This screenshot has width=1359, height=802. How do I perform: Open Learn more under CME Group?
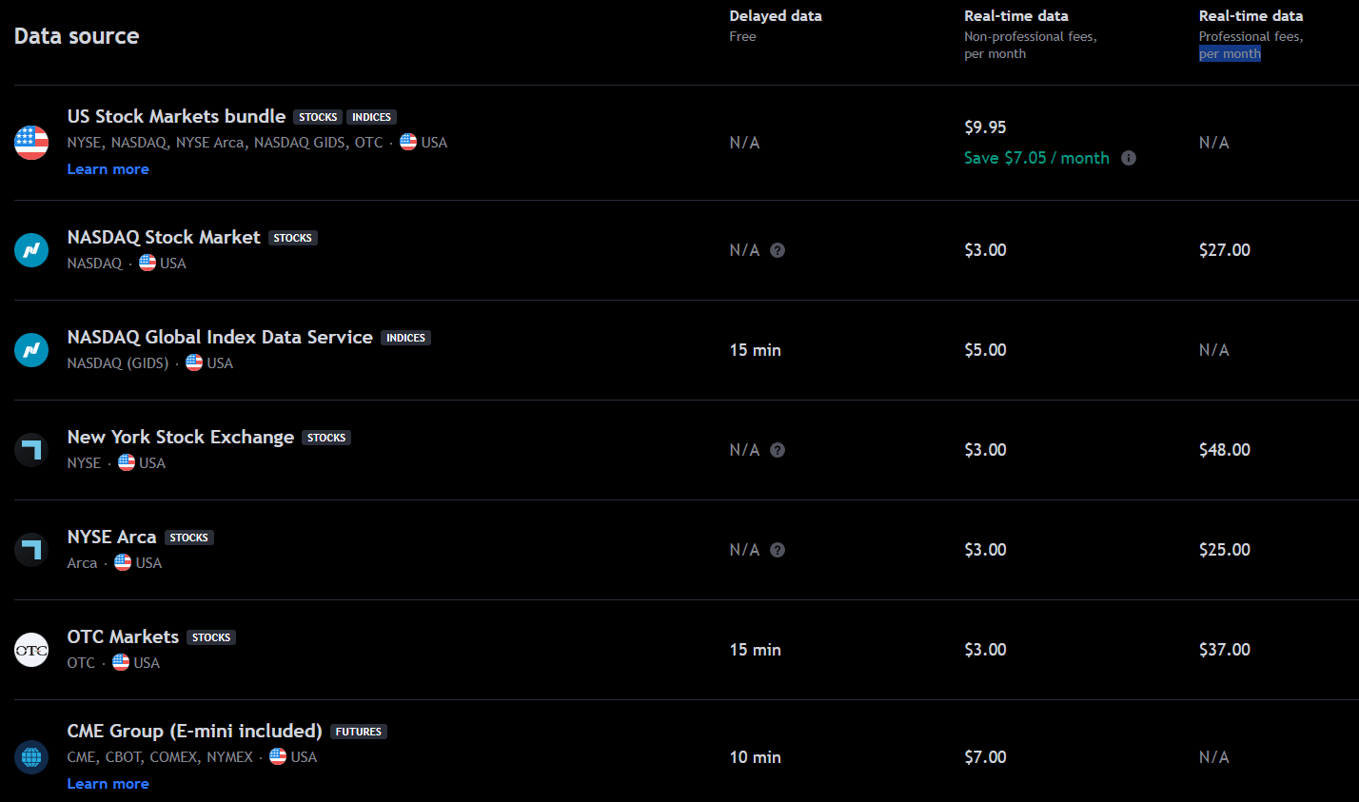[x=108, y=784]
